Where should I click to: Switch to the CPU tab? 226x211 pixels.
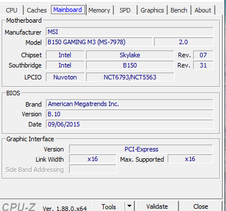click(12, 10)
